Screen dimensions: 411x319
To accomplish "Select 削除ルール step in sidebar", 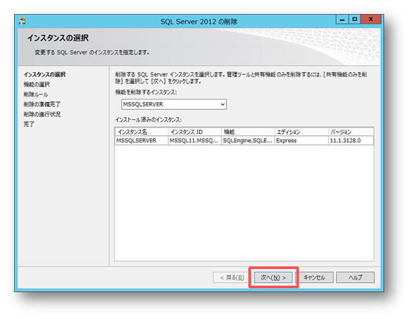I will pos(36,94).
